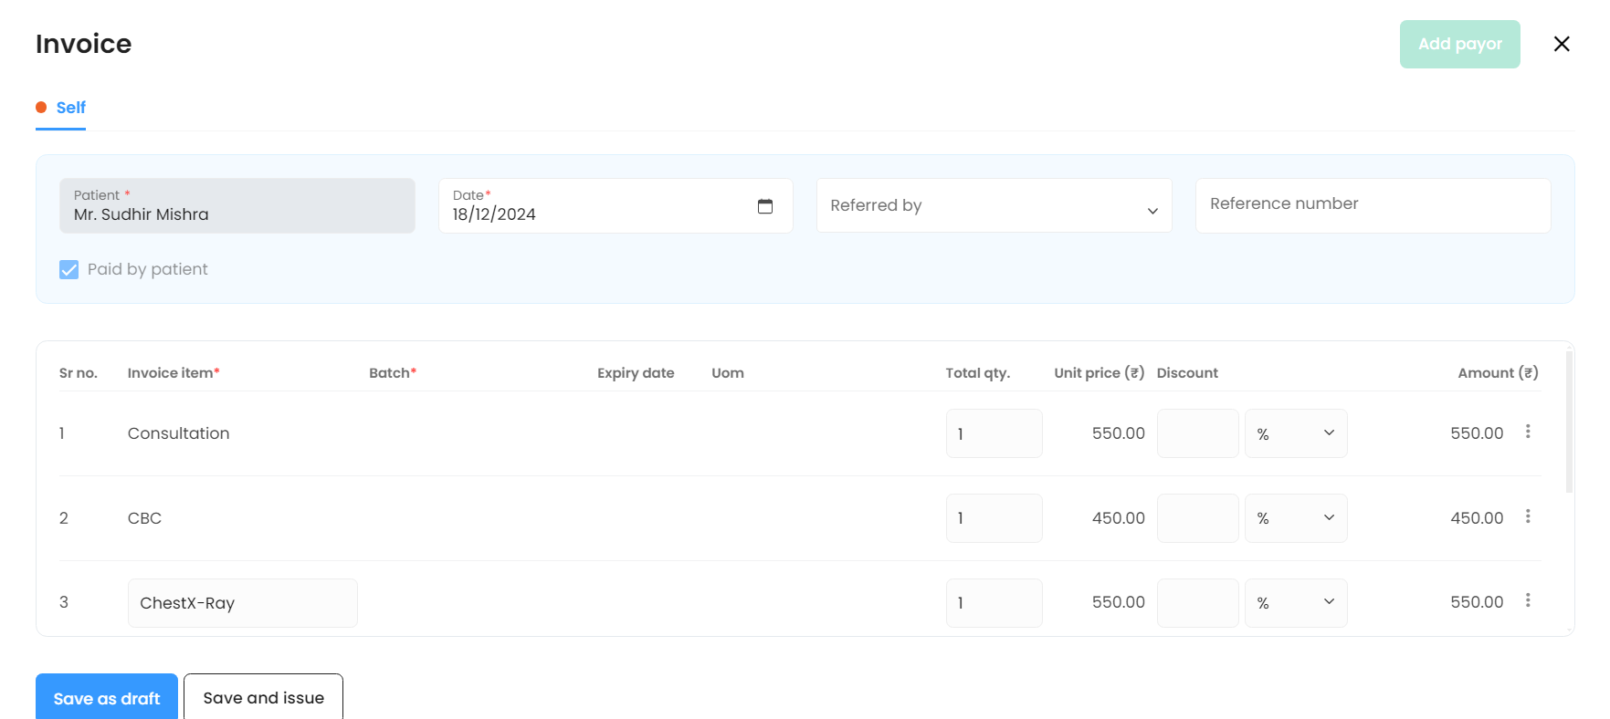Focus the Reference number input field
Screen dimensions: 1610x719
pyautogui.click(x=1373, y=205)
